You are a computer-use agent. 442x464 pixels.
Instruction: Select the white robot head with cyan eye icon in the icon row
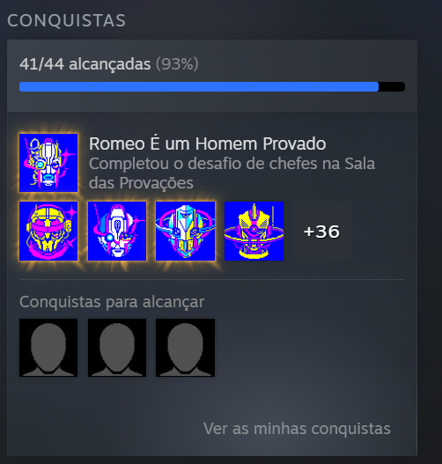pos(117,231)
